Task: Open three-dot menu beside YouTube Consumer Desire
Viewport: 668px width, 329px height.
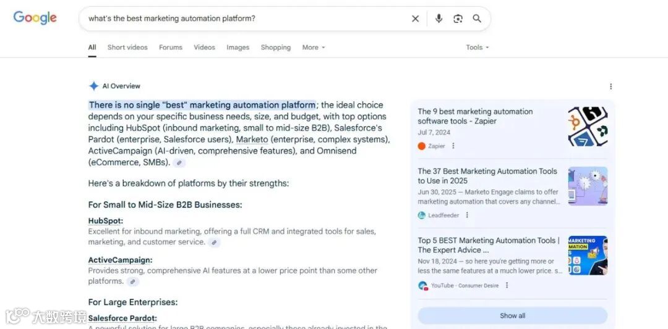Action: coord(507,285)
